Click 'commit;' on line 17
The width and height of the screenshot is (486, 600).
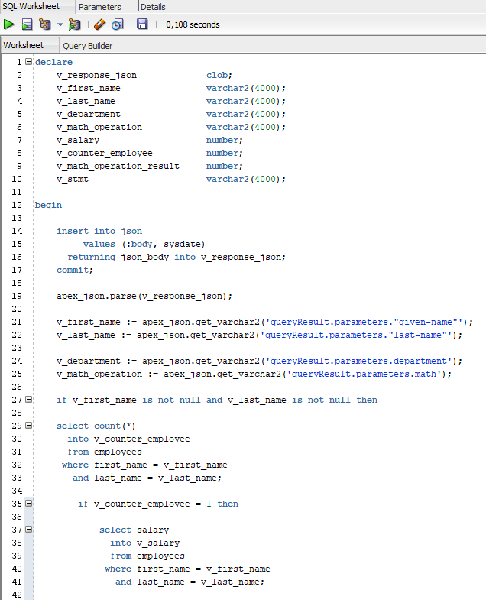[75, 270]
